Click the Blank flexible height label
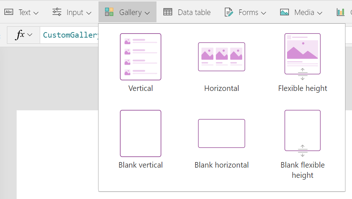The width and height of the screenshot is (352, 199). [302, 170]
